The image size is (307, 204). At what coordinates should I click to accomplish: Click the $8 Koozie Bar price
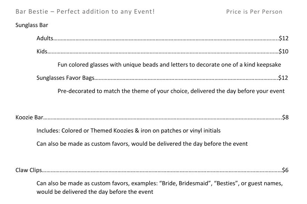coord(285,117)
